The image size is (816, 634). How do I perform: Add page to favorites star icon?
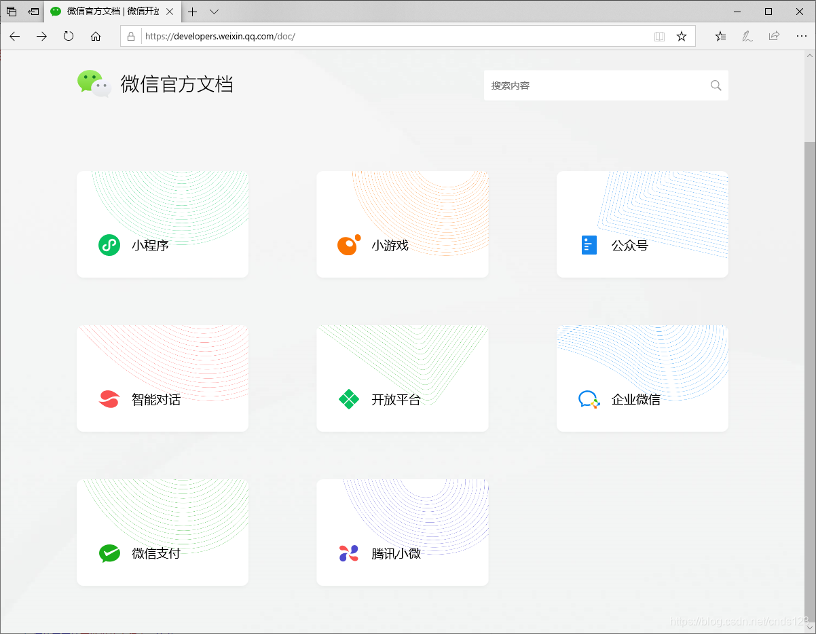(x=682, y=37)
